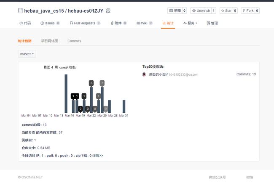
Task: Click the Star count 0
Action: (235, 11)
